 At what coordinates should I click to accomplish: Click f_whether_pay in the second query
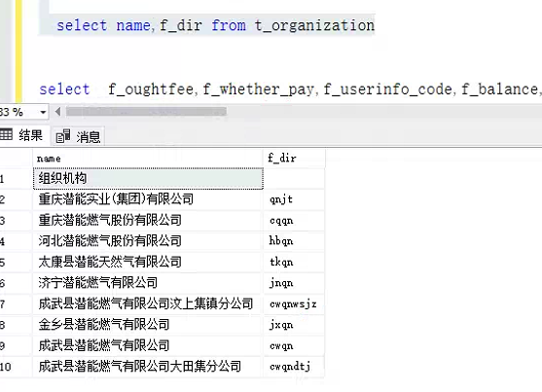[x=258, y=89]
